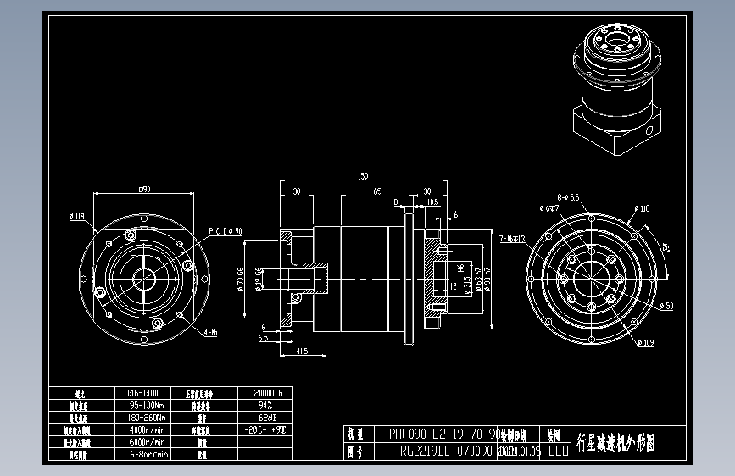Click the H6 tolerance label
Viewport: 735px width, 476px height.
click(x=461, y=268)
